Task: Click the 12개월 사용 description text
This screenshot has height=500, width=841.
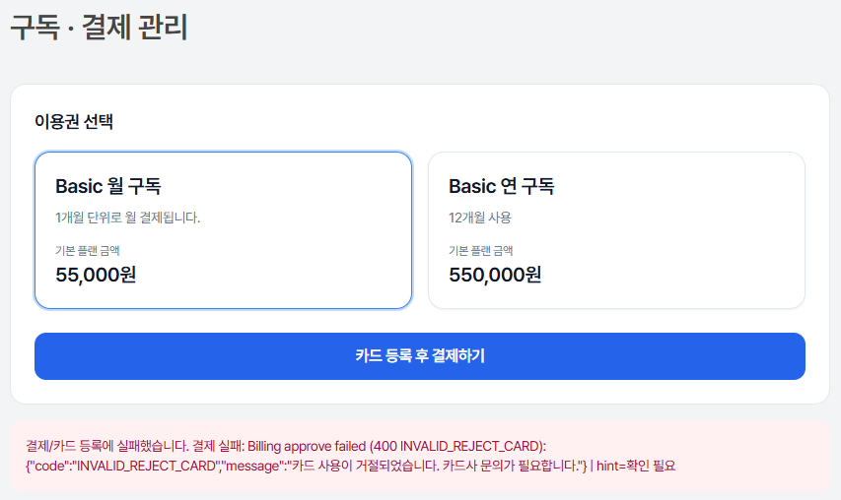Action: click(480, 218)
